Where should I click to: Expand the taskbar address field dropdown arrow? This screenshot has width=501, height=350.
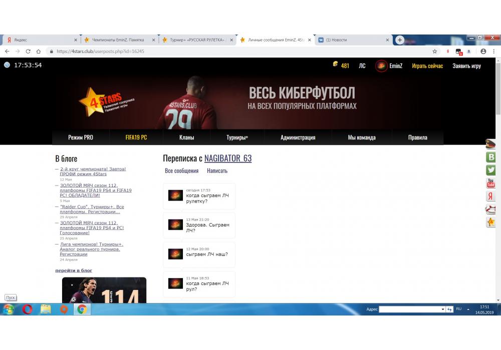click(443, 309)
